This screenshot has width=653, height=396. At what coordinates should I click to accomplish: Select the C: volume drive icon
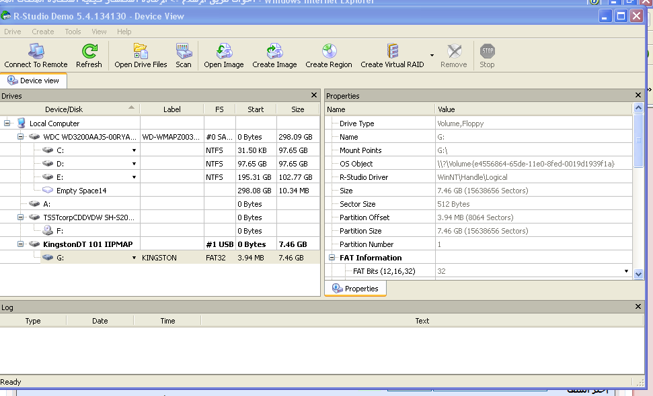[x=48, y=150]
